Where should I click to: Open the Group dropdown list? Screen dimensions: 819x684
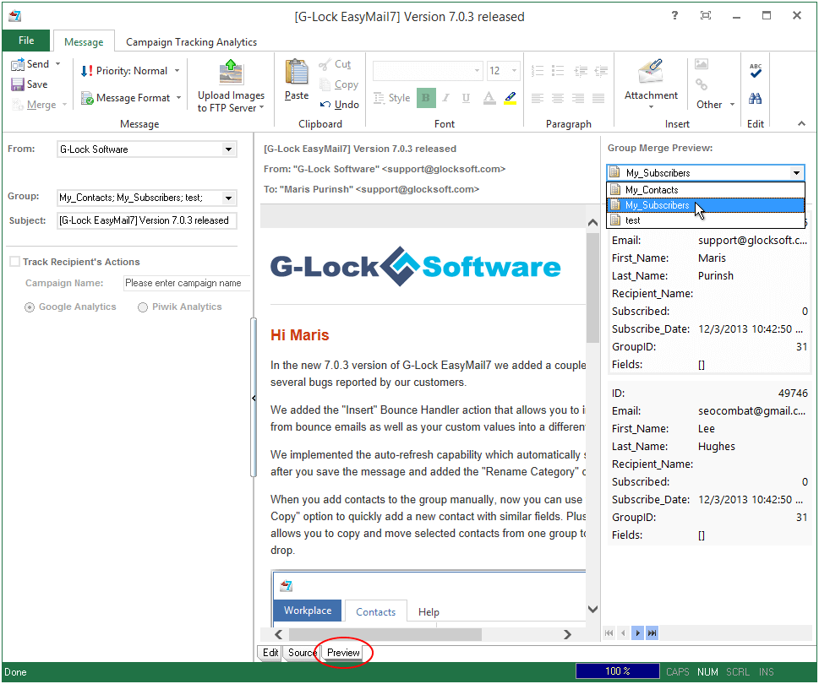tap(228, 198)
